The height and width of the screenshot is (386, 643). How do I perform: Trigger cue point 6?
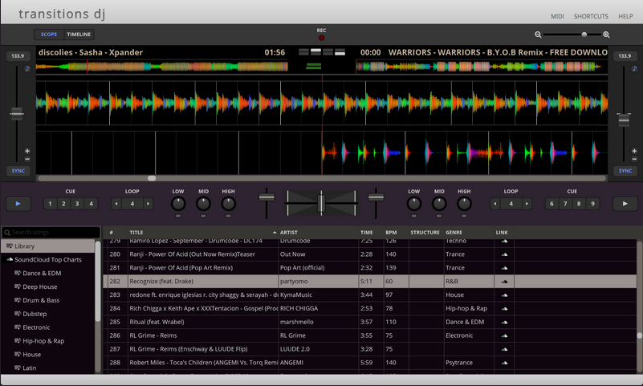(551, 204)
